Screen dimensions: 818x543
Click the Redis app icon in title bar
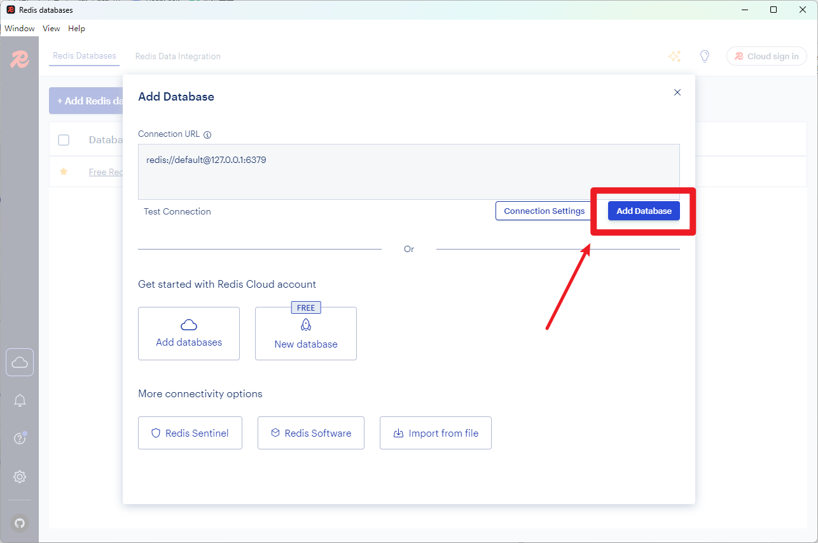point(11,10)
